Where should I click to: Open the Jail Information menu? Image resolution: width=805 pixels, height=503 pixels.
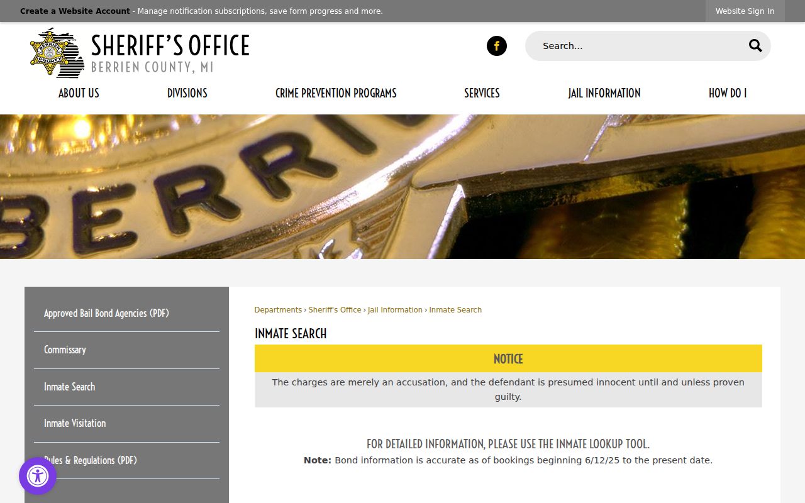pos(604,93)
